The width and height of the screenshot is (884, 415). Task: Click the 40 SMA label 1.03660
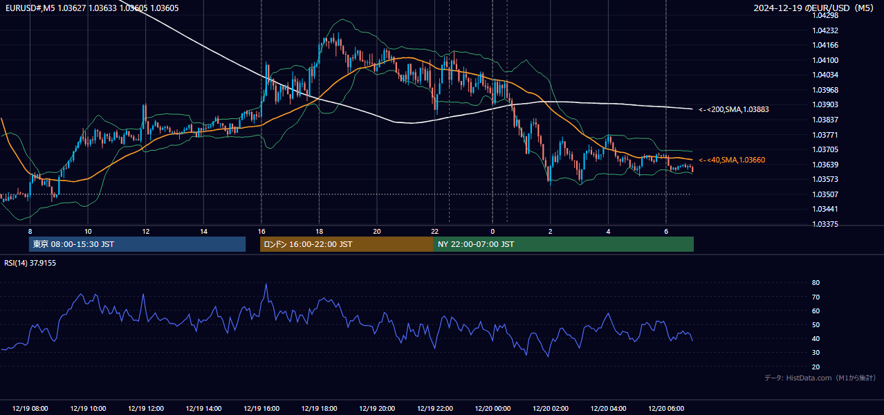[732, 160]
